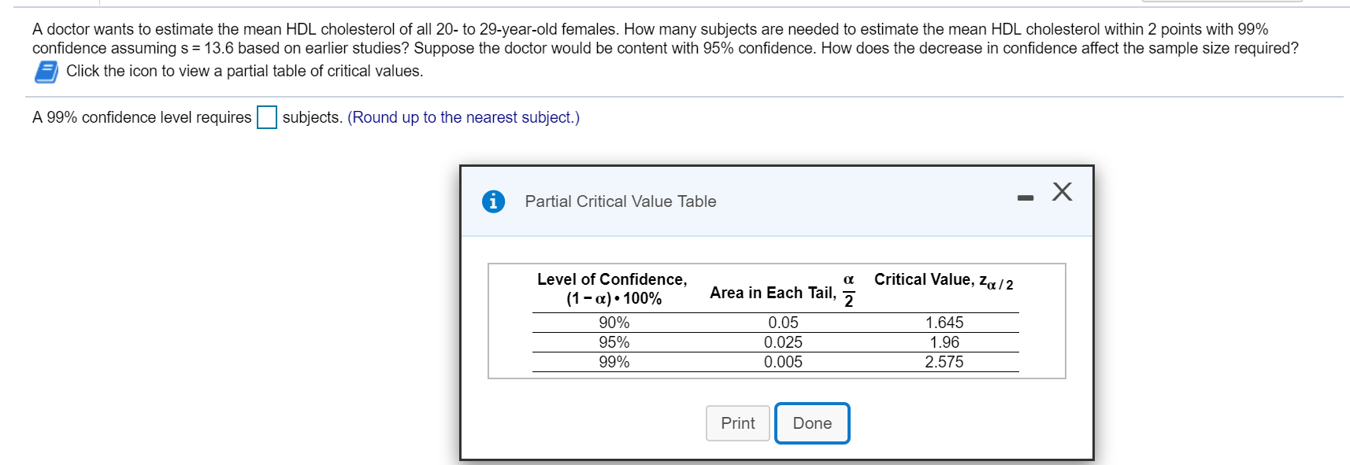The width and height of the screenshot is (1350, 465).
Task: Click the 'Partial Critical Value Table' dialog title
Action: coord(620,201)
